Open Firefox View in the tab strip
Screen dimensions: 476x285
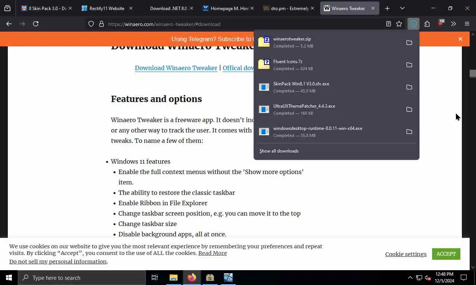click(x=7, y=8)
